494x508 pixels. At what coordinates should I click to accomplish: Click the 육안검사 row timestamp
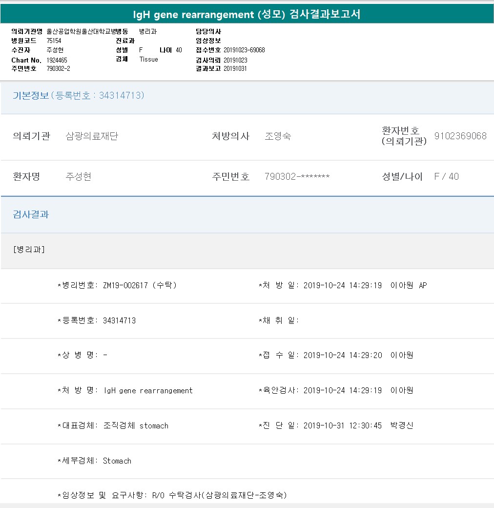point(343,390)
